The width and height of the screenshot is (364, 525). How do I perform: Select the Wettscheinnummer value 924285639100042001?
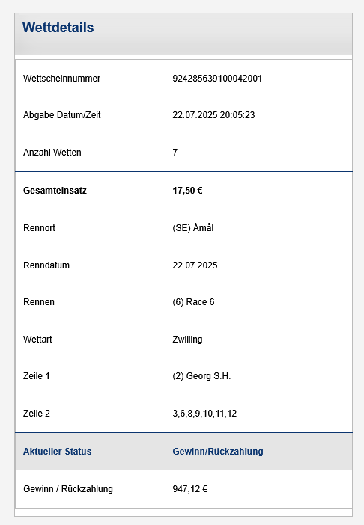[217, 79]
